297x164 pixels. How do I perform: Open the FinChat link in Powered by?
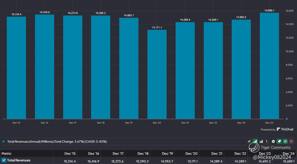tap(285, 130)
